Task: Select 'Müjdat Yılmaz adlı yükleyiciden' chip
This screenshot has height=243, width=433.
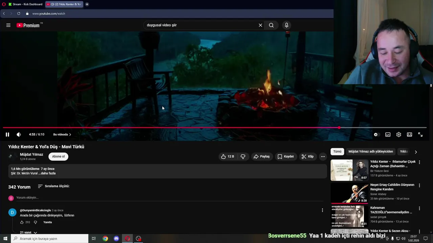Action: [371, 152]
